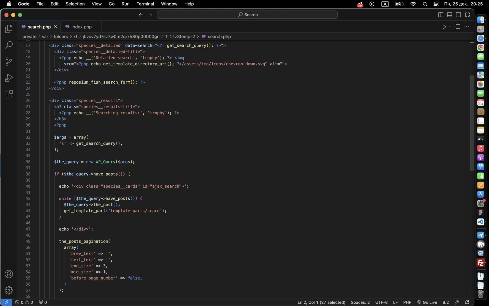The image size is (489, 306).
Task: Open Figma from the Dock
Action: click(x=481, y=212)
